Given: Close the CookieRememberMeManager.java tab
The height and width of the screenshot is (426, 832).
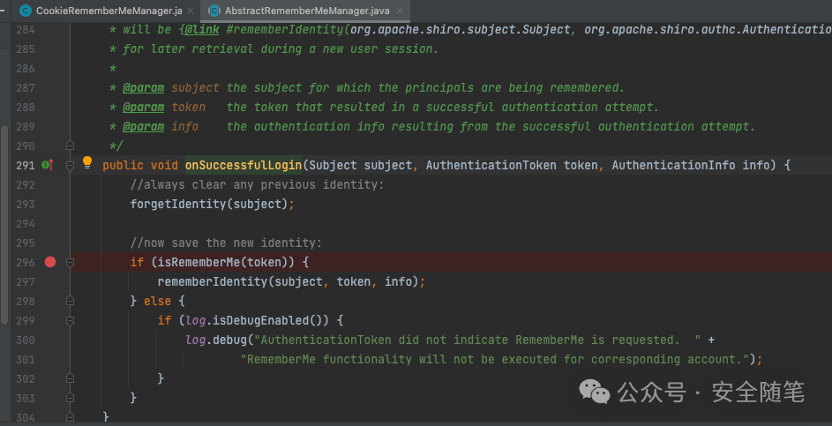Looking at the screenshot, I should (x=191, y=11).
